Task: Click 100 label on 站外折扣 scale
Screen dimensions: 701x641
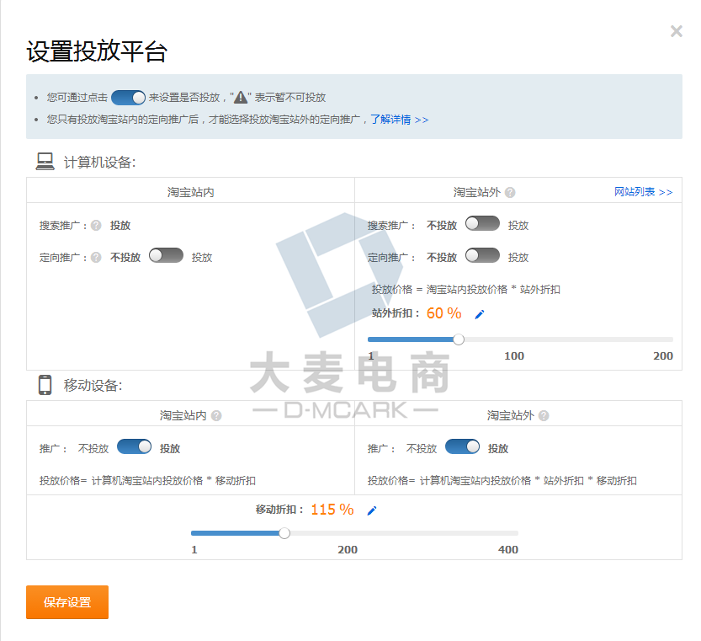Action: pos(514,355)
